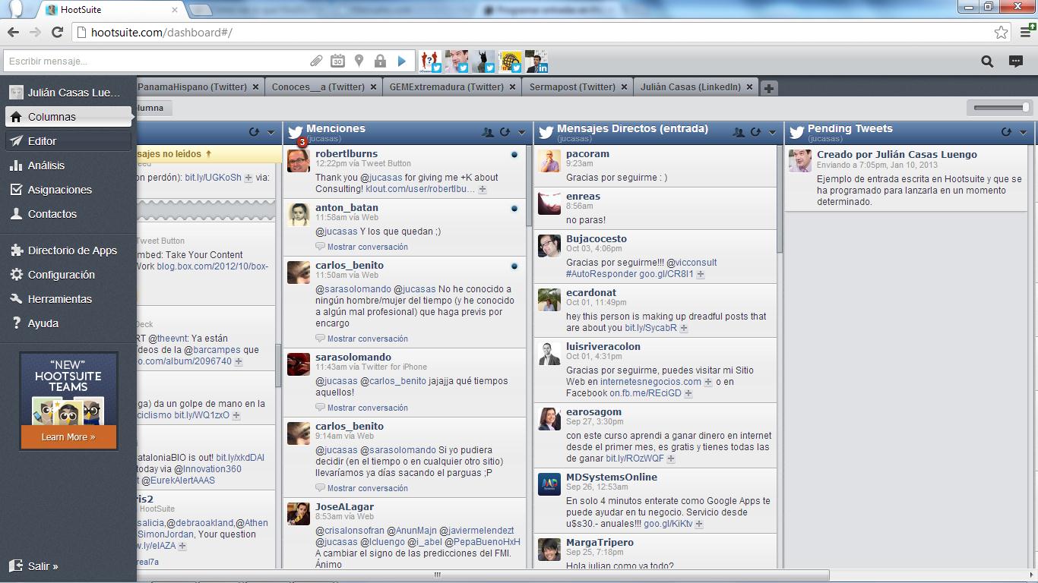1038x583 pixels.
Task: Open bit.ly/ROzWQF link in earosagom message
Action: tap(635, 459)
